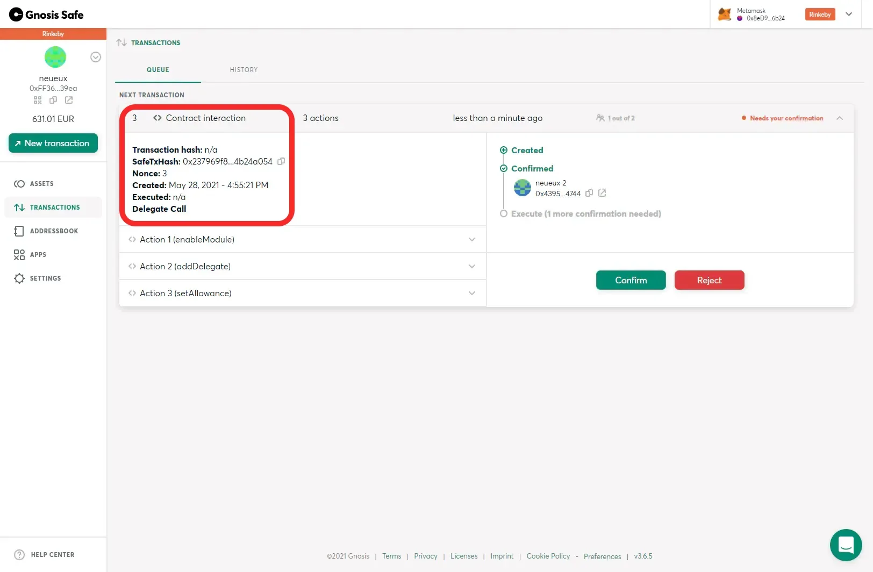Start a New transaction
The width and height of the screenshot is (873, 572).
pos(53,143)
